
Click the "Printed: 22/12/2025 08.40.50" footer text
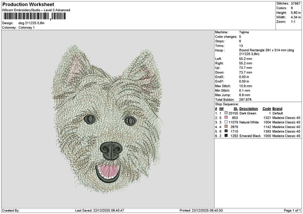[201, 210]
